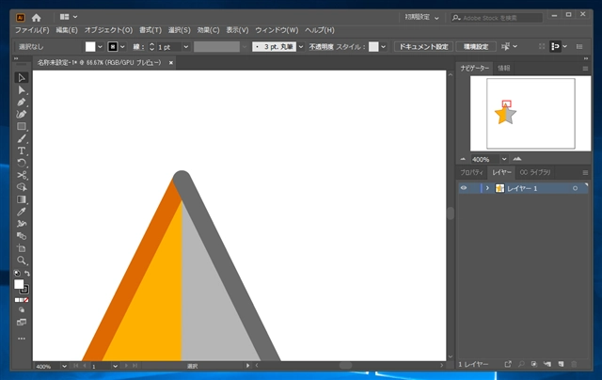Open the ファイル(F) menu

pyautogui.click(x=32, y=30)
